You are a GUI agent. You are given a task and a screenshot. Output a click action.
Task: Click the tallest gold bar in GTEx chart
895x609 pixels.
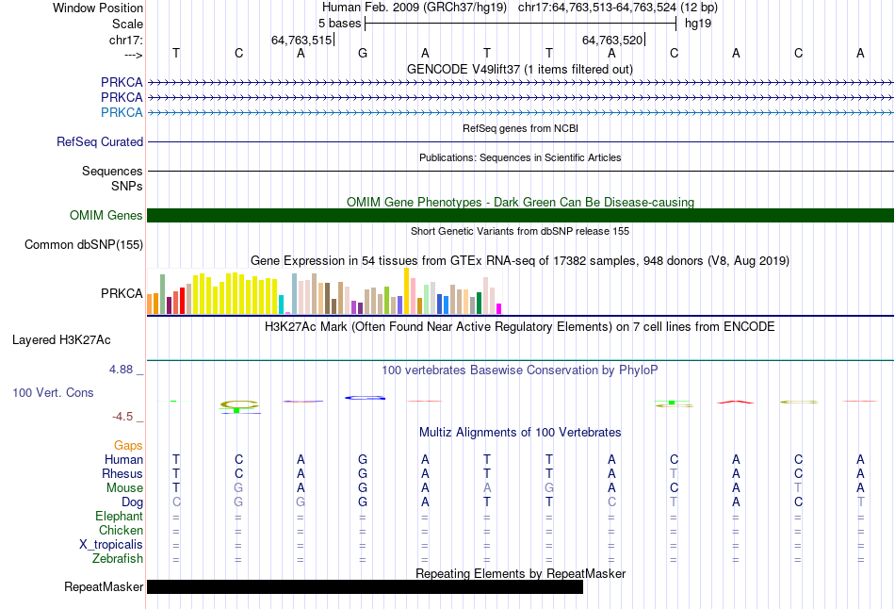tap(406, 290)
